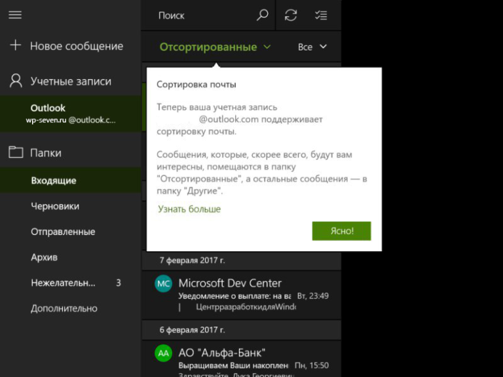Click the 6 февраля 2017 г. date header
Image resolution: width=503 pixels, height=377 pixels.
(192, 330)
